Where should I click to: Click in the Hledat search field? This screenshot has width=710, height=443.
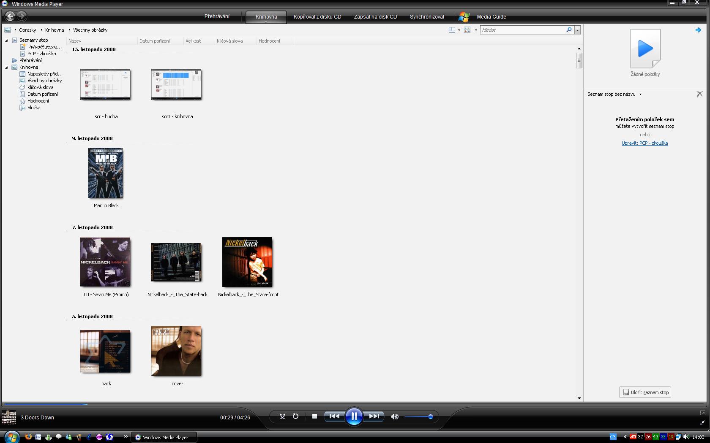[523, 30]
